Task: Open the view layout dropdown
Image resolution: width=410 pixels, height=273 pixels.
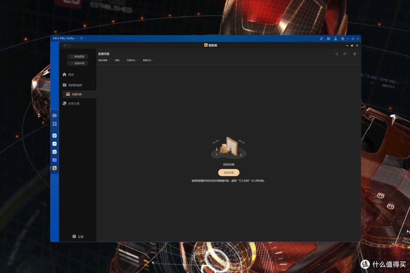Action: coord(356,54)
